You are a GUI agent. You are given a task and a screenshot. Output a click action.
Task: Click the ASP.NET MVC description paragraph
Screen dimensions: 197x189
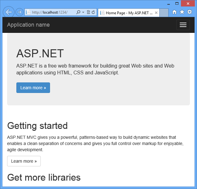coord(95,143)
